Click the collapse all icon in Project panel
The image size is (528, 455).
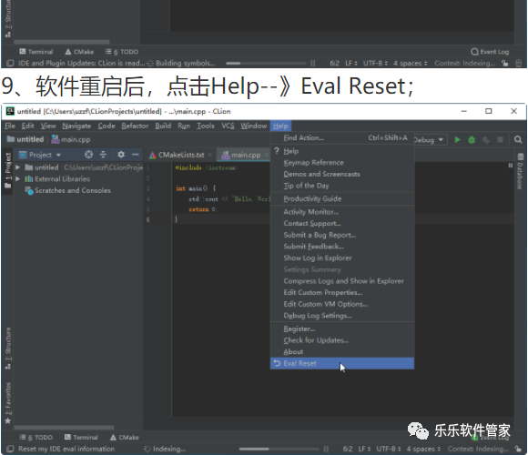pos(103,155)
